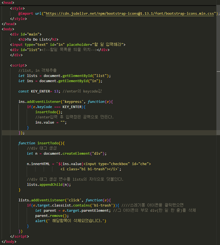Click the @import keyword
Viewport: 220px width, 245px height.
(x=26, y=14)
